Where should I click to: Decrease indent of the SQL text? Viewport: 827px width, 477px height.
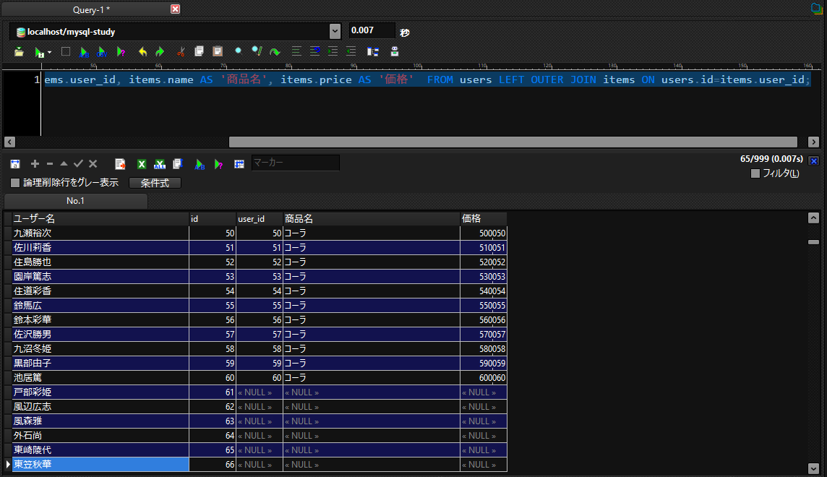[x=351, y=51]
